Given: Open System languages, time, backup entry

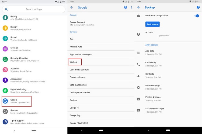Looking at the screenshot, I should click(34, 111).
